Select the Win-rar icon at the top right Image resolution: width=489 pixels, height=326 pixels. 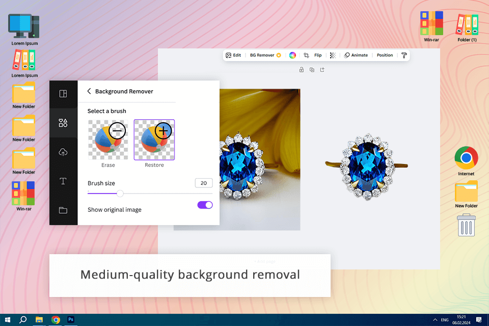[431, 26]
